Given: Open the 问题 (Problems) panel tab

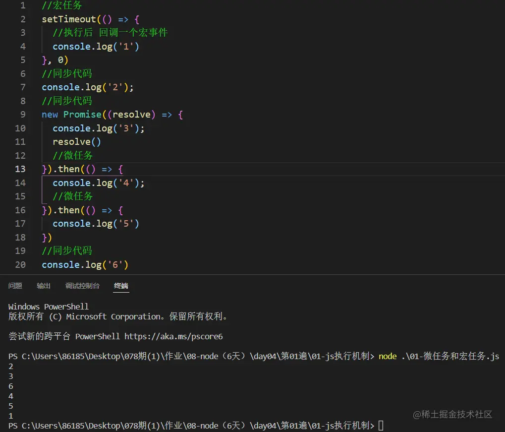Looking at the screenshot, I should 15,286.
